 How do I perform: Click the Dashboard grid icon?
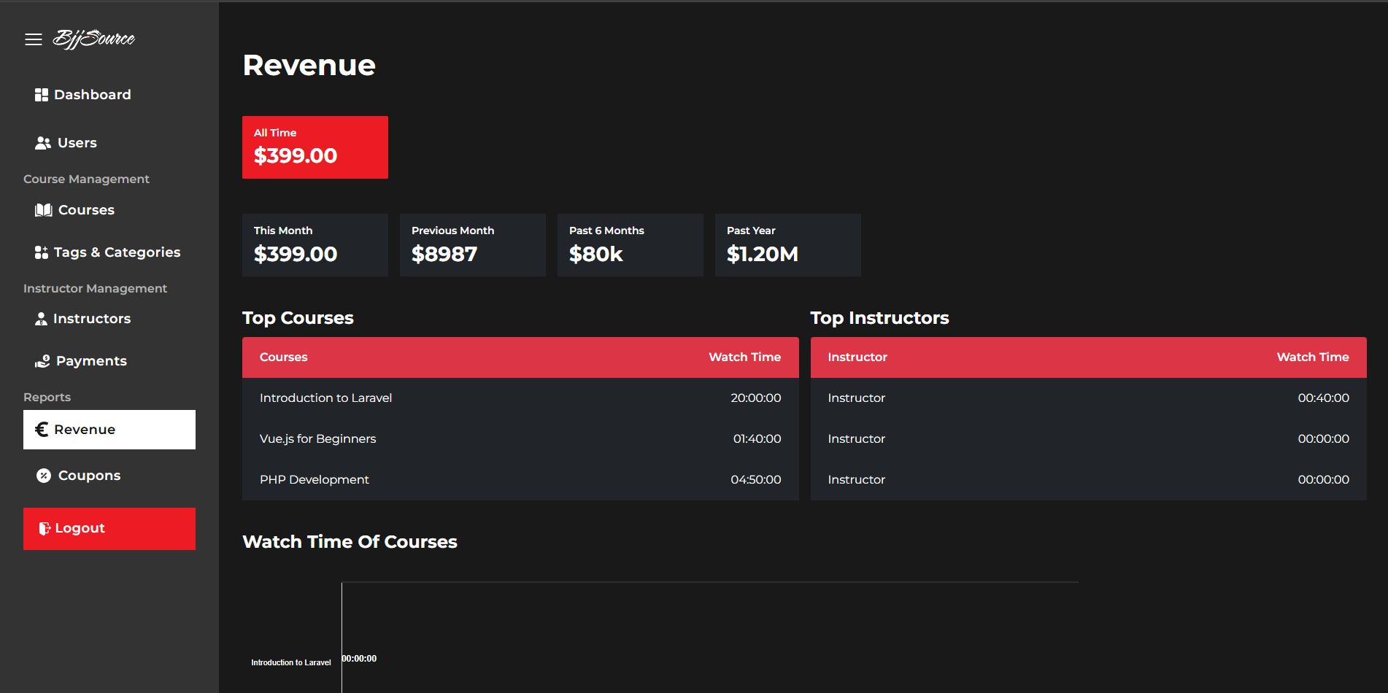(x=42, y=95)
